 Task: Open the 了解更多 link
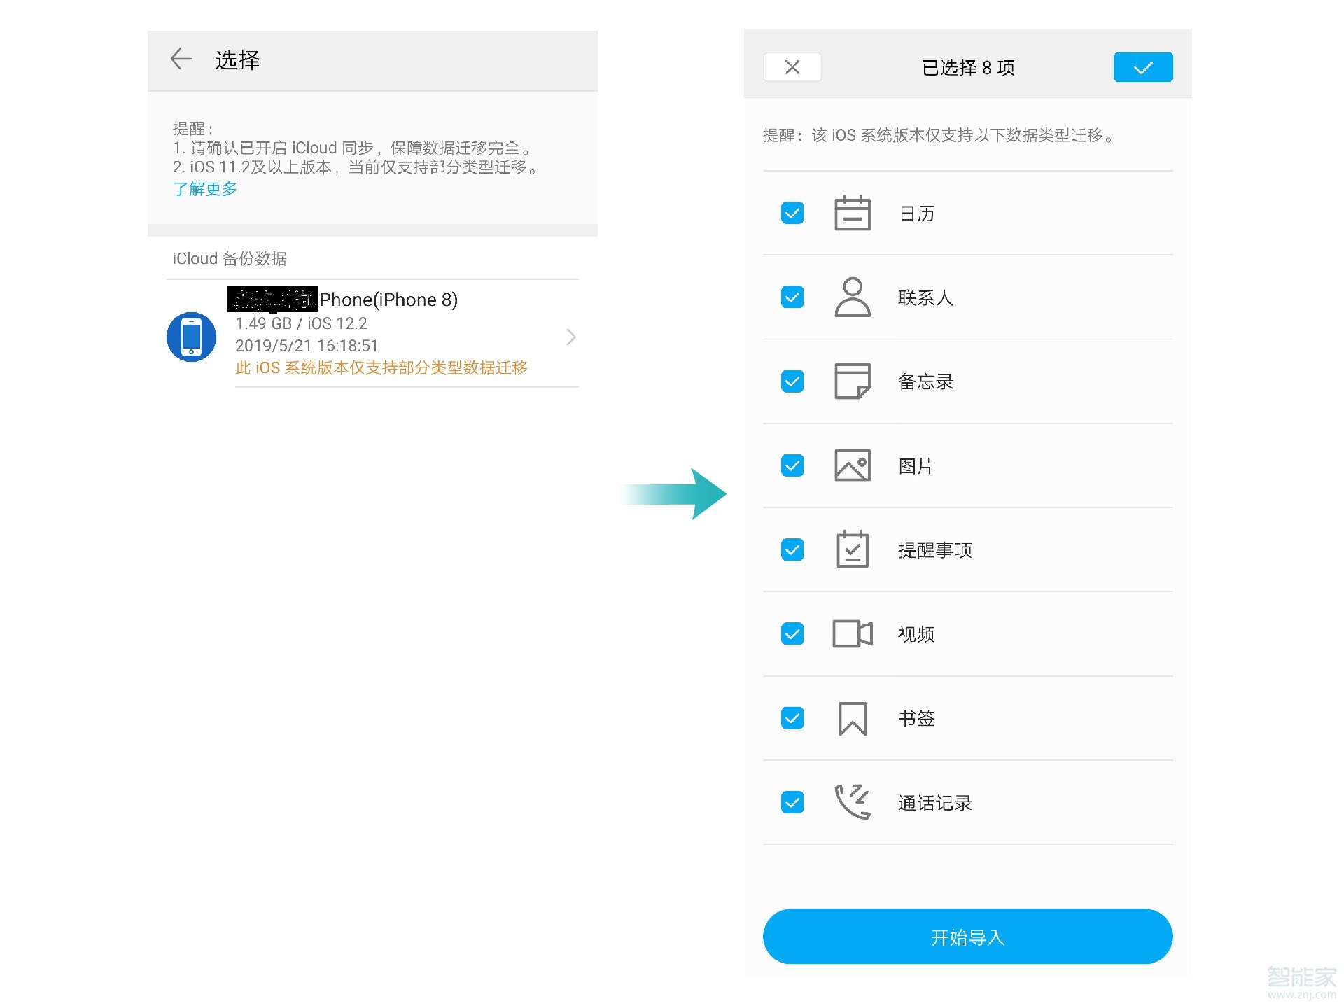(204, 189)
